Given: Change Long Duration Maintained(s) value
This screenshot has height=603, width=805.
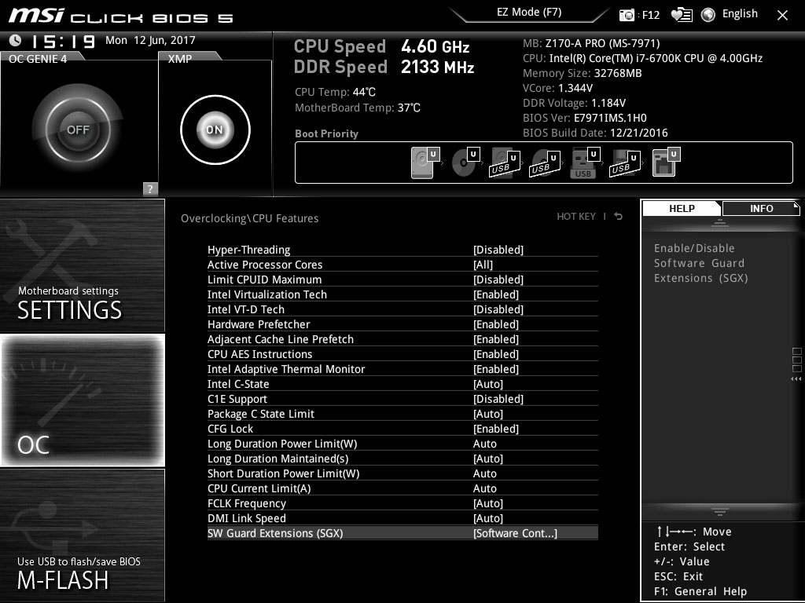Looking at the screenshot, I should click(x=487, y=459).
